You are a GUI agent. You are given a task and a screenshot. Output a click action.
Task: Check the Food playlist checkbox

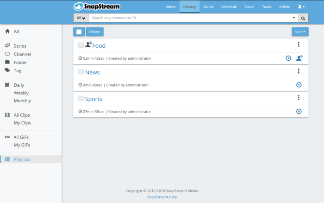pyautogui.click(x=81, y=45)
